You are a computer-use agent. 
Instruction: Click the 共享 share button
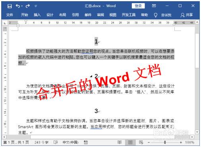coord(187,15)
